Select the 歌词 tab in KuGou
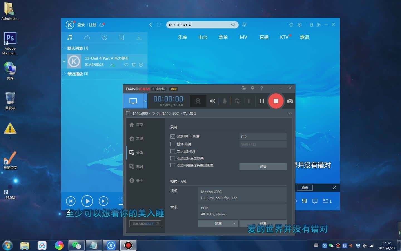This screenshot has width=401, height=251. click(305, 37)
